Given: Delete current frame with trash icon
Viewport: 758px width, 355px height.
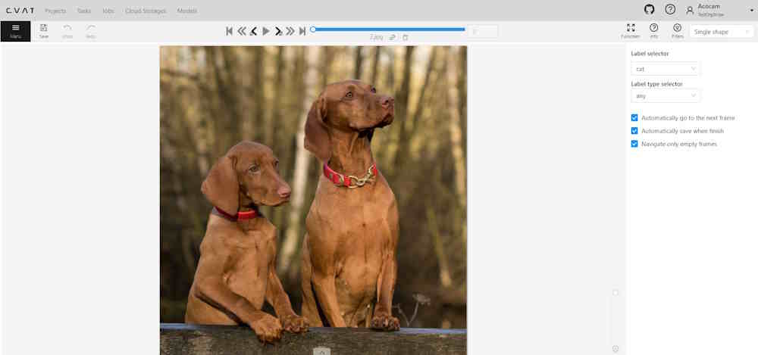Looking at the screenshot, I should [x=405, y=37].
